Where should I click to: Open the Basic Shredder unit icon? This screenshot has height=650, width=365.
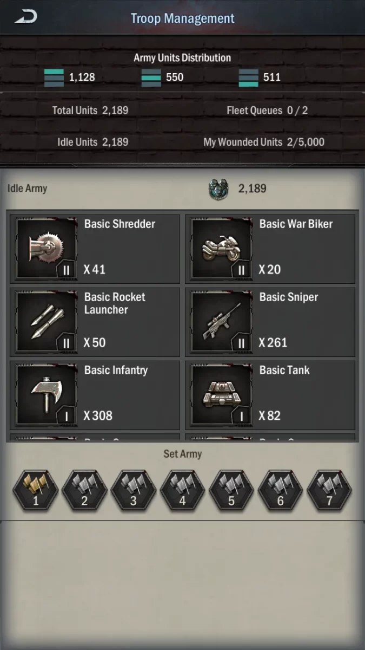coord(47,249)
